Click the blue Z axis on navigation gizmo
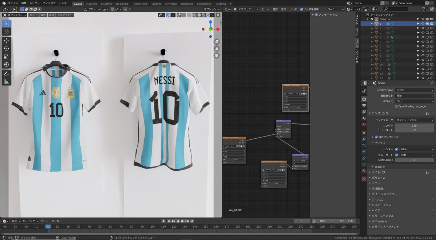This screenshot has height=240, width=436. 210,22
